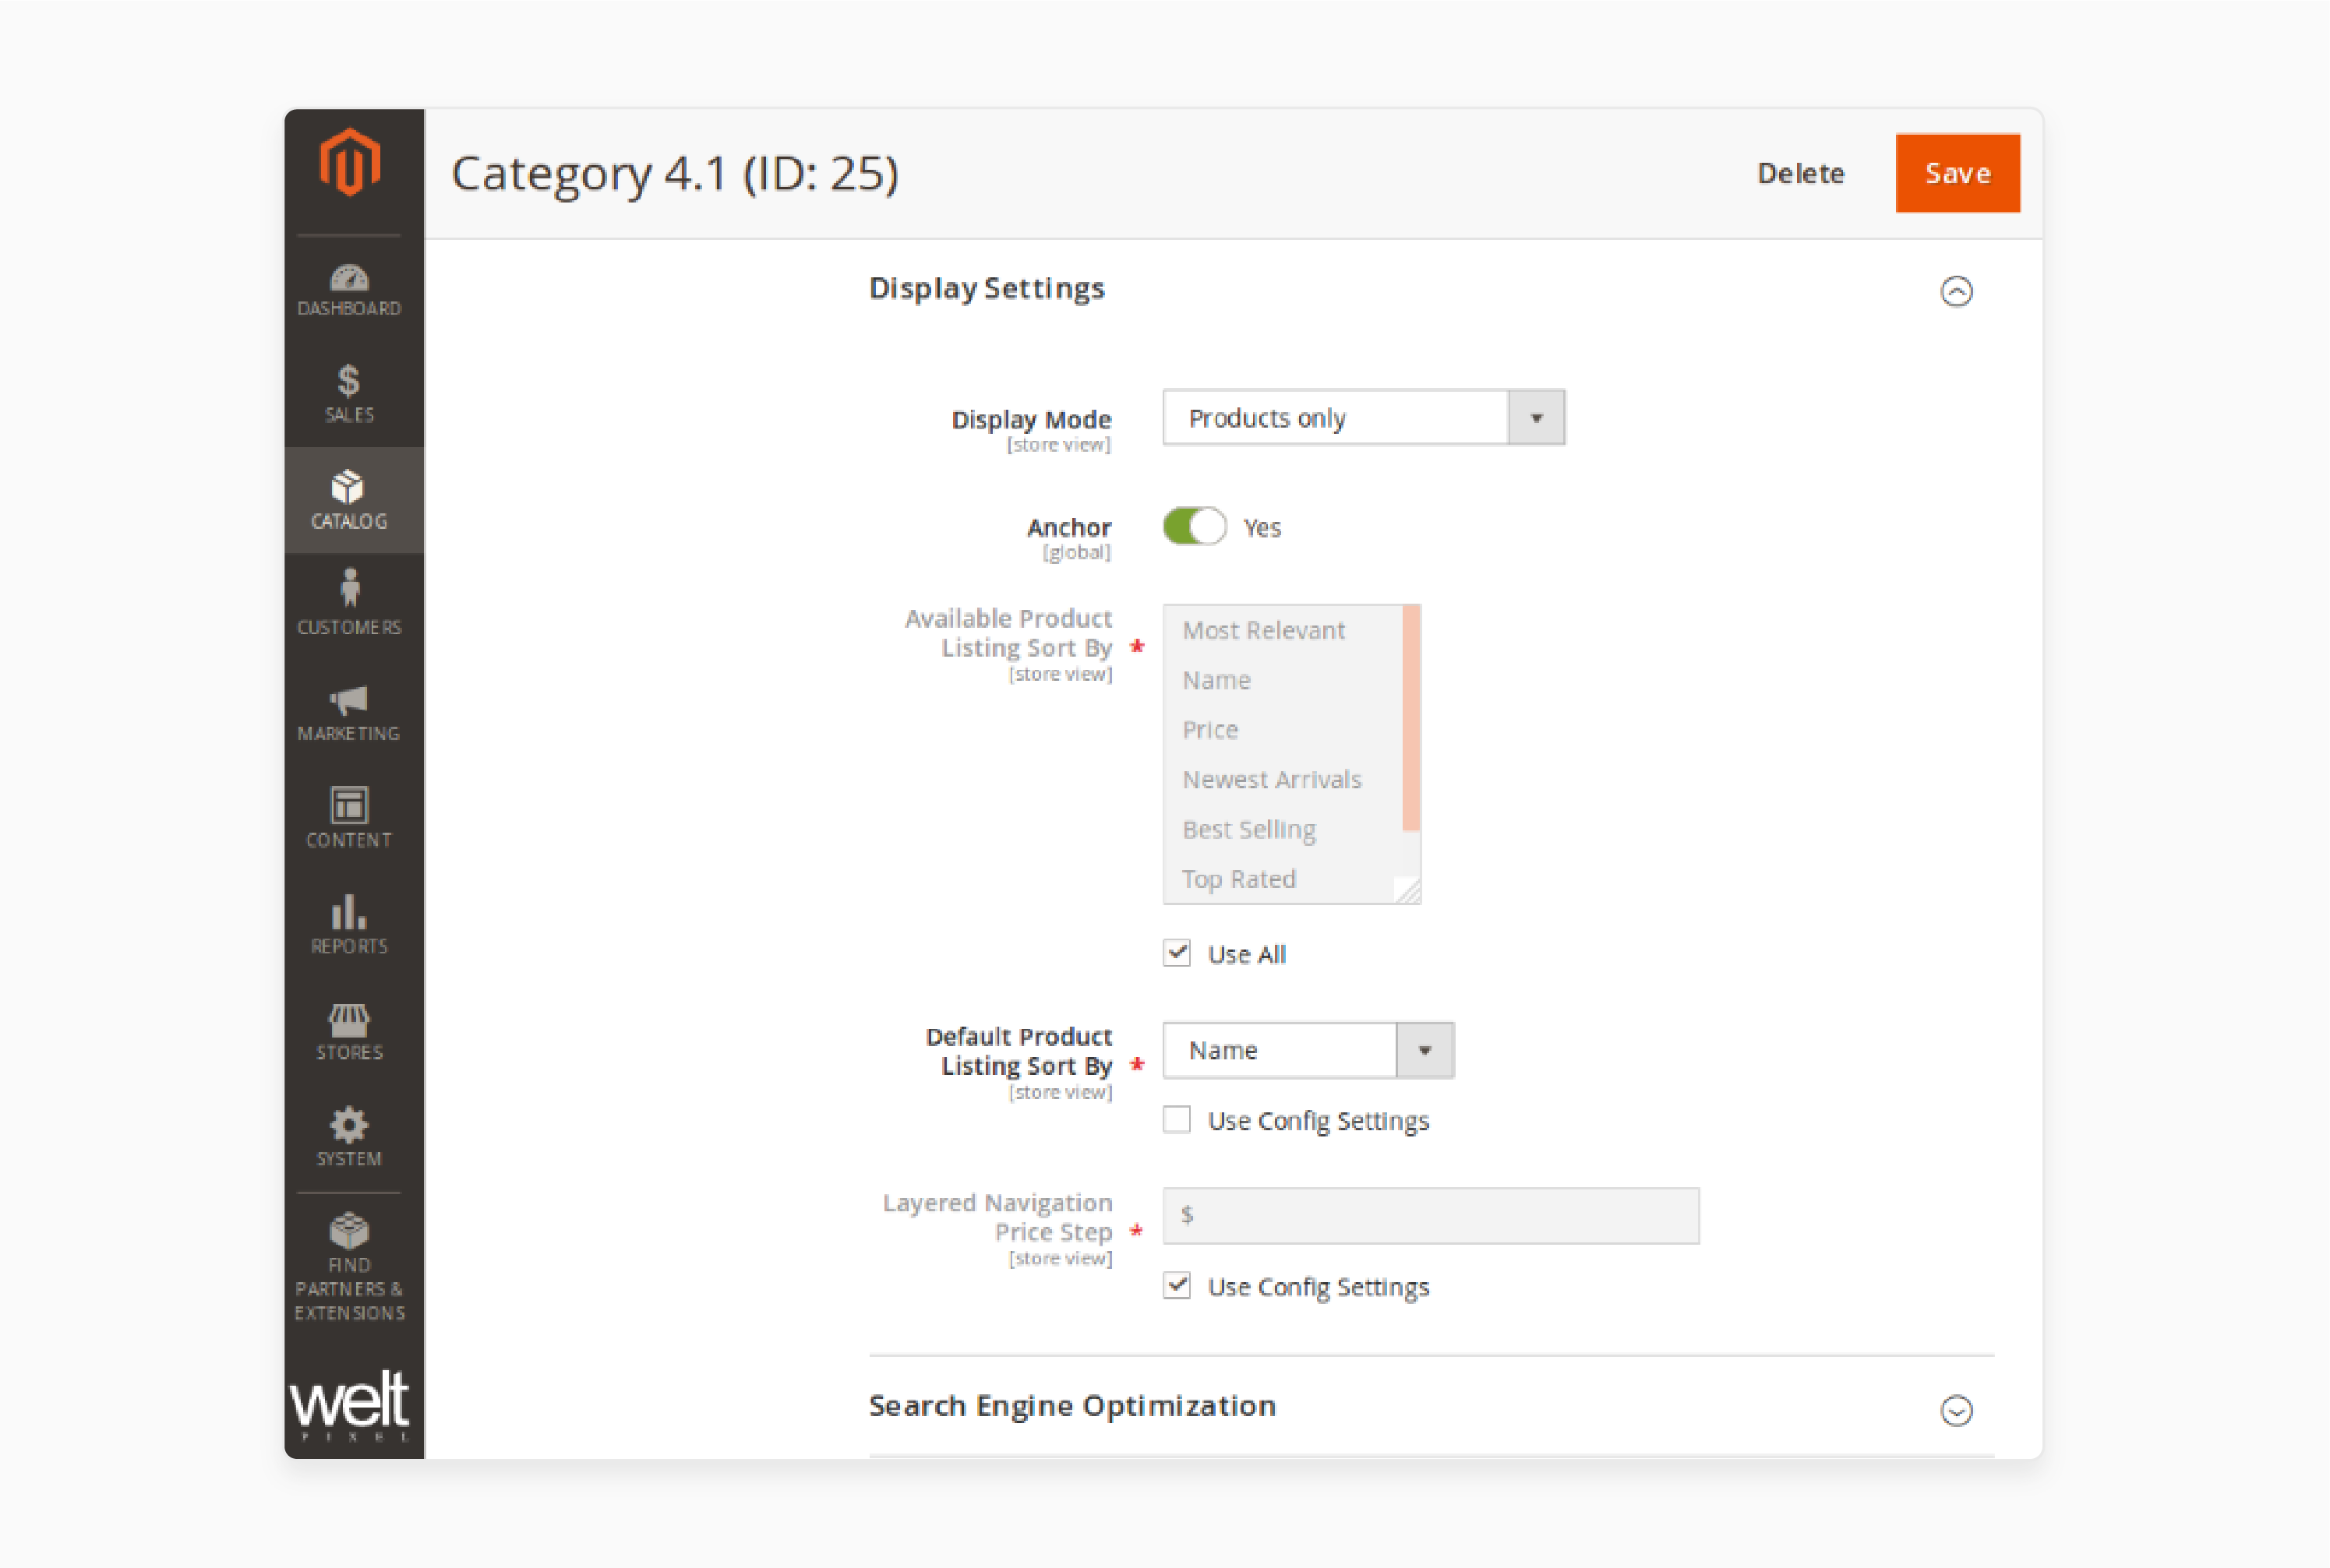
Task: Open the Marketing megaphone icon menu
Action: (x=349, y=712)
